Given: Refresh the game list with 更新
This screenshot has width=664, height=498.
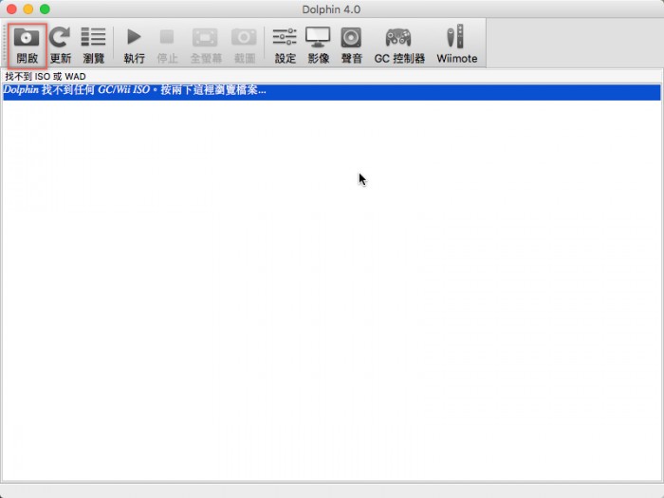Looking at the screenshot, I should 60,45.
